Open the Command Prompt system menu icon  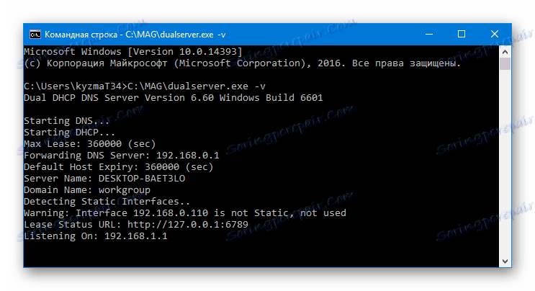pyautogui.click(x=34, y=33)
